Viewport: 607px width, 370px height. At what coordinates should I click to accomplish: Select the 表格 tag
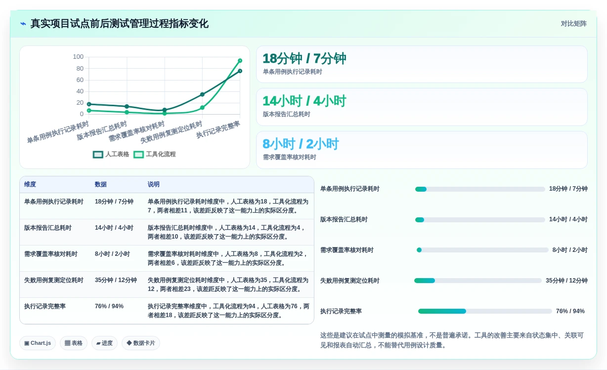click(x=74, y=343)
